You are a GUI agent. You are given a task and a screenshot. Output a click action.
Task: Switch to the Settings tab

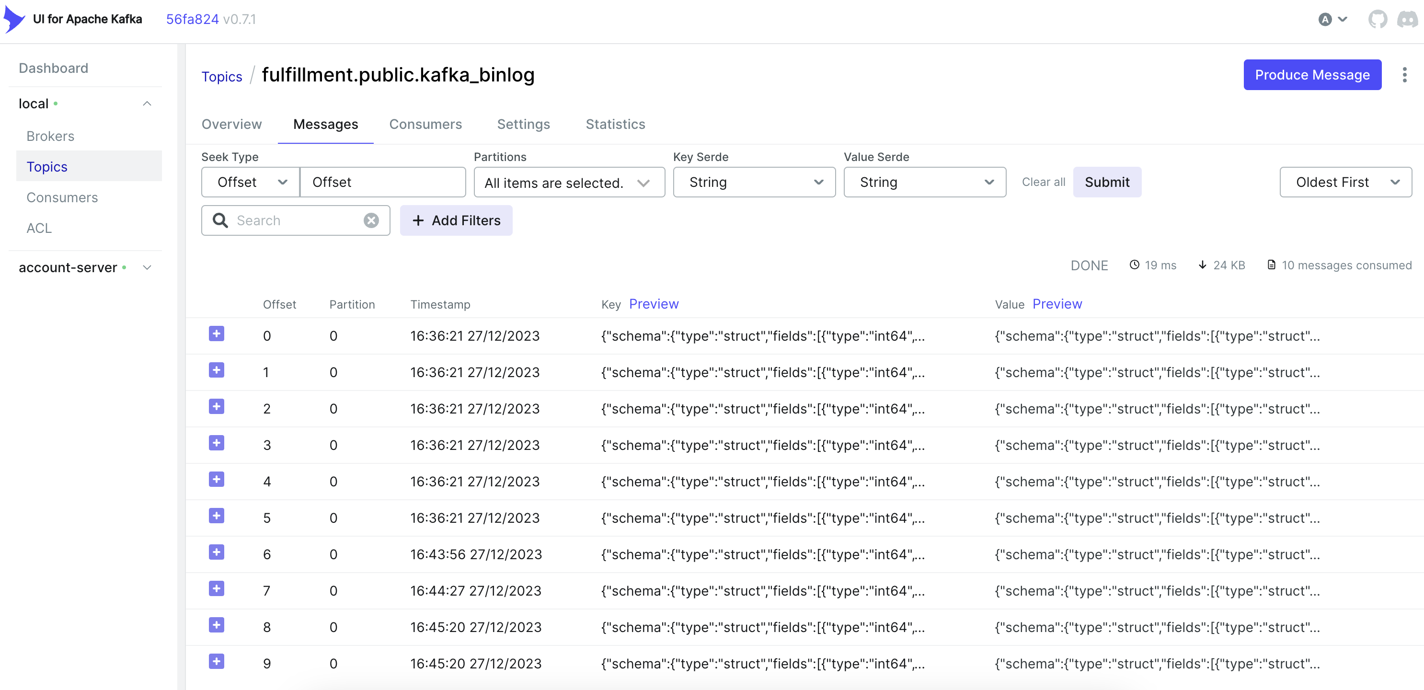click(523, 125)
